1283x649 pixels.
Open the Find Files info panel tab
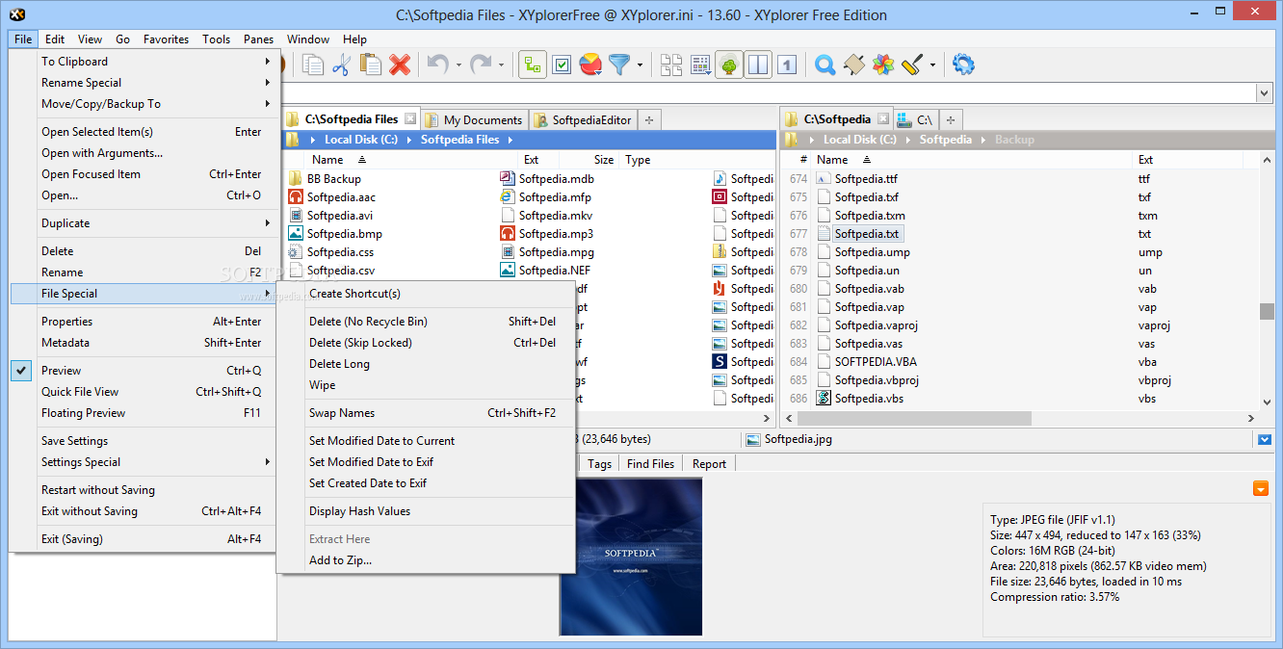coord(650,464)
